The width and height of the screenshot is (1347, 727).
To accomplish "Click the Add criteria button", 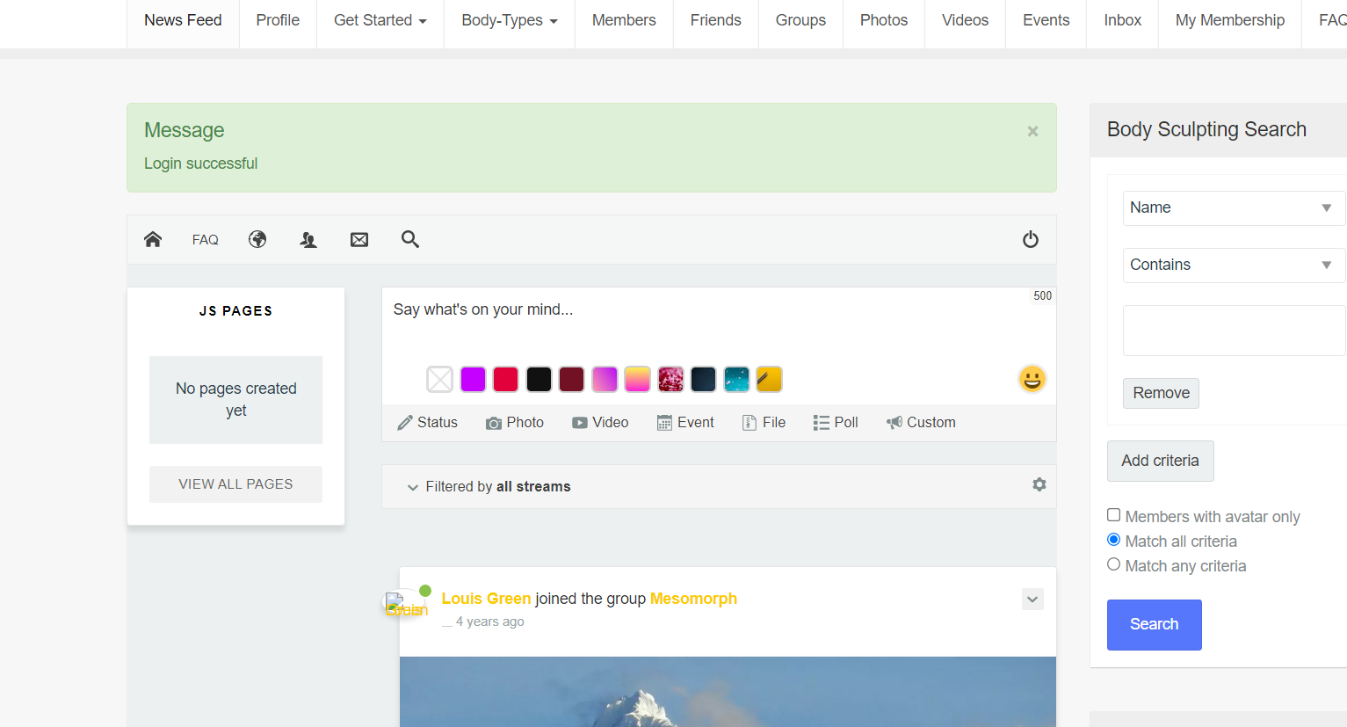I will (1161, 461).
